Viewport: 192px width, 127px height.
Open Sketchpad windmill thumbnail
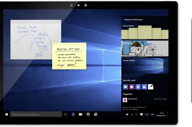pos(145,49)
